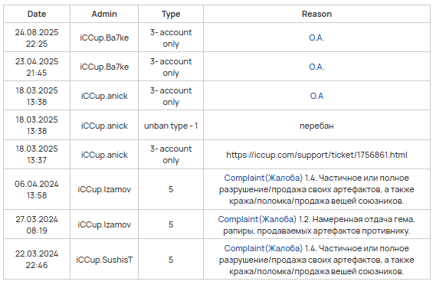Click admin name iCCup.SushisT
Viewport: 436px width, 288px height.
104,260
